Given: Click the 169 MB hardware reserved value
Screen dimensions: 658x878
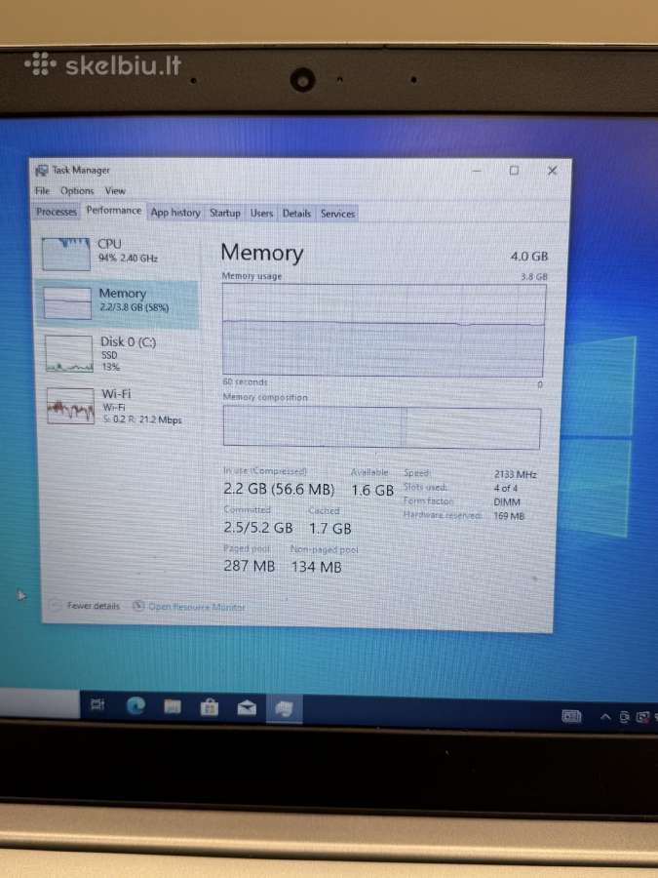Looking at the screenshot, I should click(x=509, y=516).
